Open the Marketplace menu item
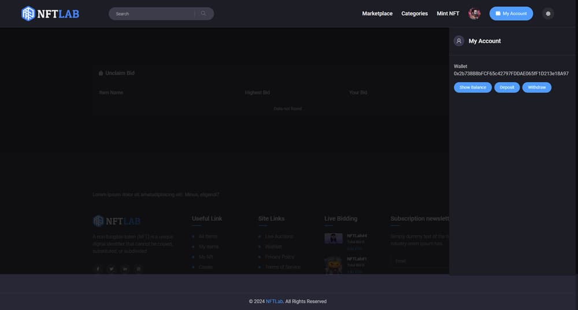This screenshot has height=310, width=578. click(x=377, y=14)
